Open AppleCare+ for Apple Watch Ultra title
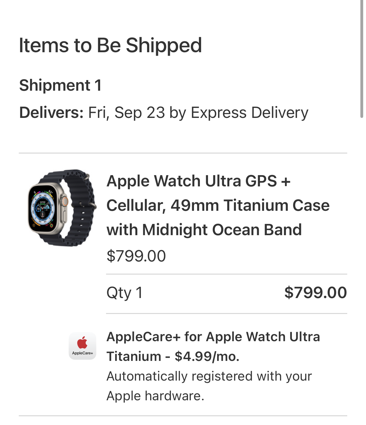 click(x=213, y=337)
